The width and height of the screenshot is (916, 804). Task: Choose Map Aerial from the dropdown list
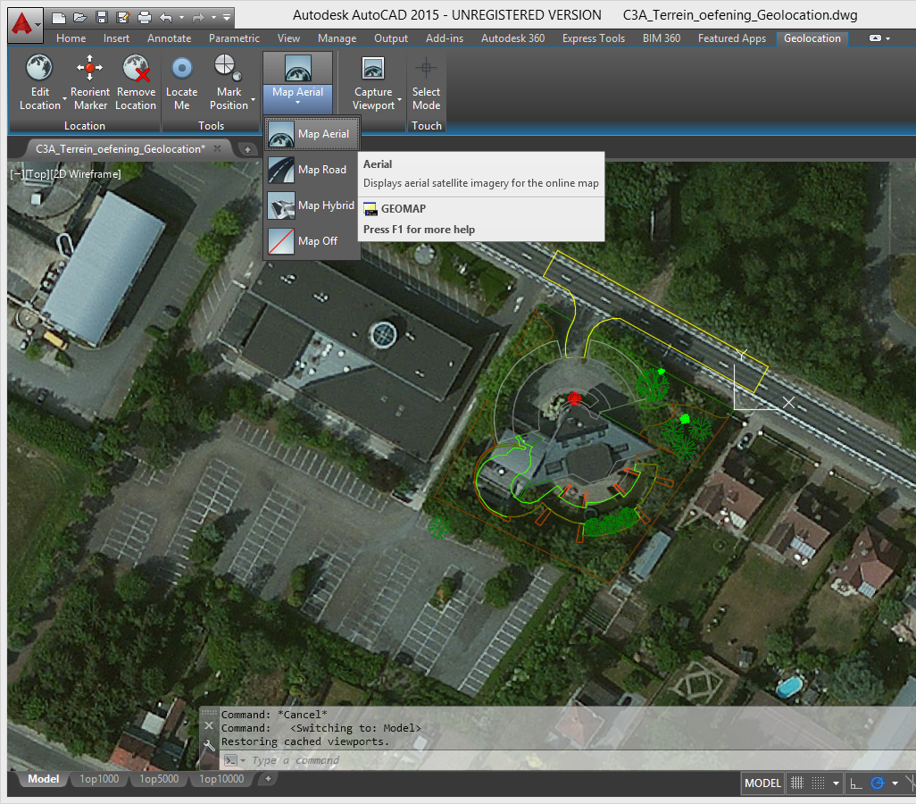tap(312, 134)
